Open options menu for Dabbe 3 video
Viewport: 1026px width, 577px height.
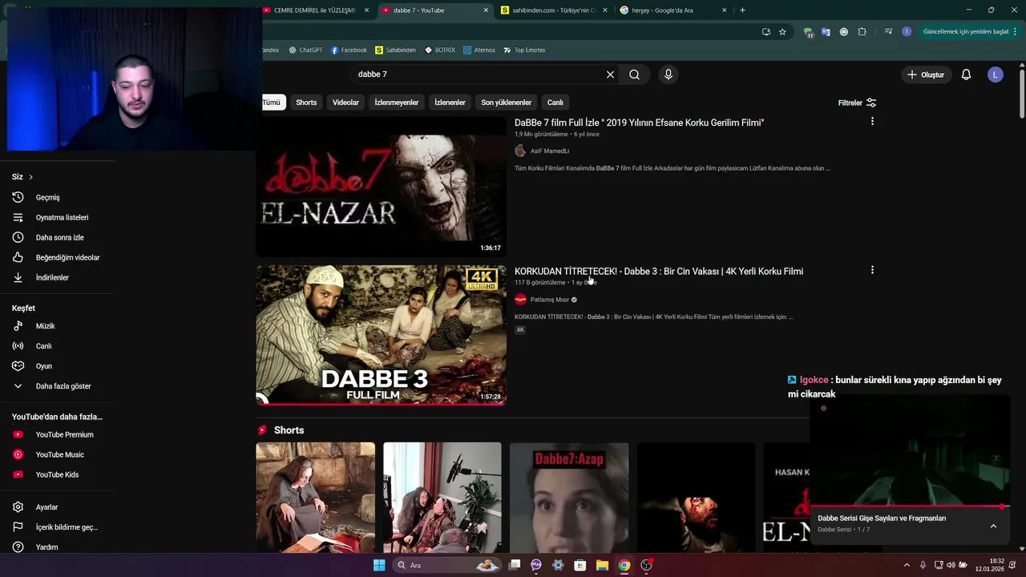click(x=872, y=270)
